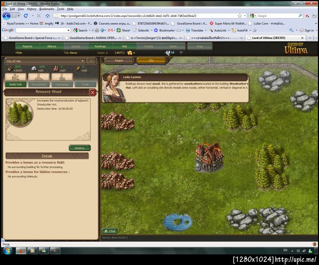Image resolution: width=319 pixels, height=265 pixels.
Task: Open the Build/Info worker image button
Action: [x=15, y=77]
